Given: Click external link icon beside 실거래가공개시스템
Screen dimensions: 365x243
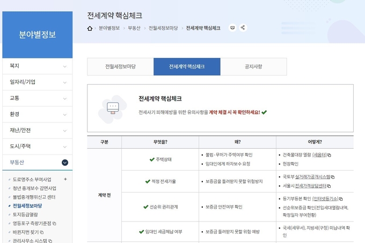Looking at the screenshot, I should pyautogui.click(x=332, y=176).
